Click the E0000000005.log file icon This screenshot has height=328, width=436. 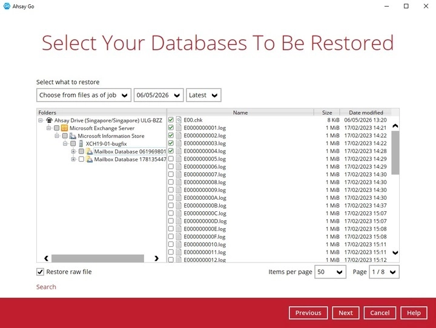tap(179, 159)
